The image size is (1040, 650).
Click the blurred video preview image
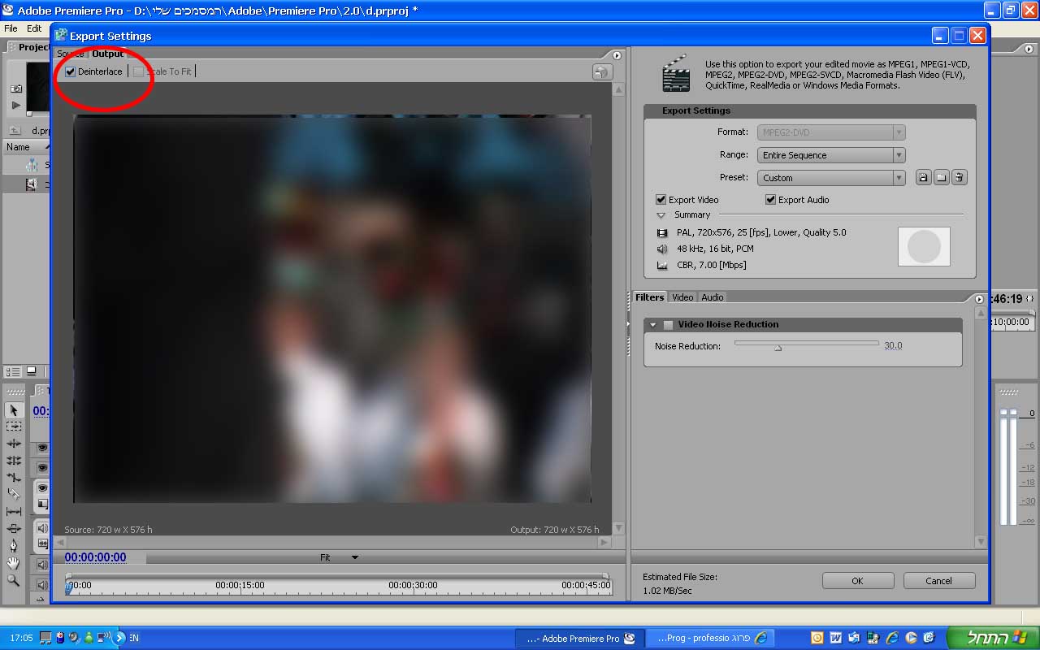pos(332,309)
